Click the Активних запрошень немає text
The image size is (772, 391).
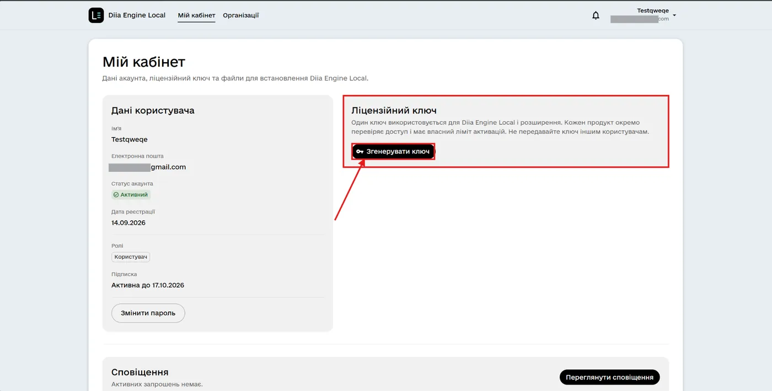[157, 384]
